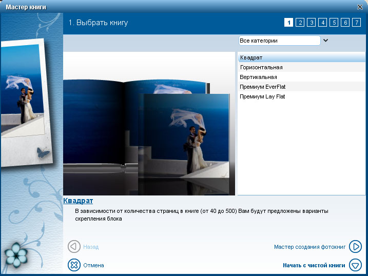The image size is (368, 276).
Task: Jump to wizard step 3
Action: (311, 23)
